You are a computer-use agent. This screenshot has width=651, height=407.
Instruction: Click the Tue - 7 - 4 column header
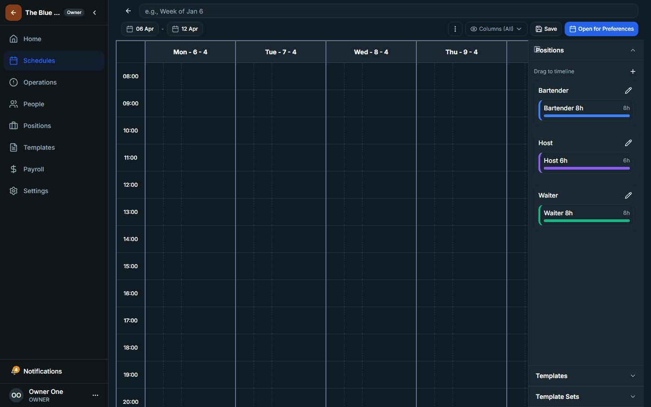(x=281, y=52)
